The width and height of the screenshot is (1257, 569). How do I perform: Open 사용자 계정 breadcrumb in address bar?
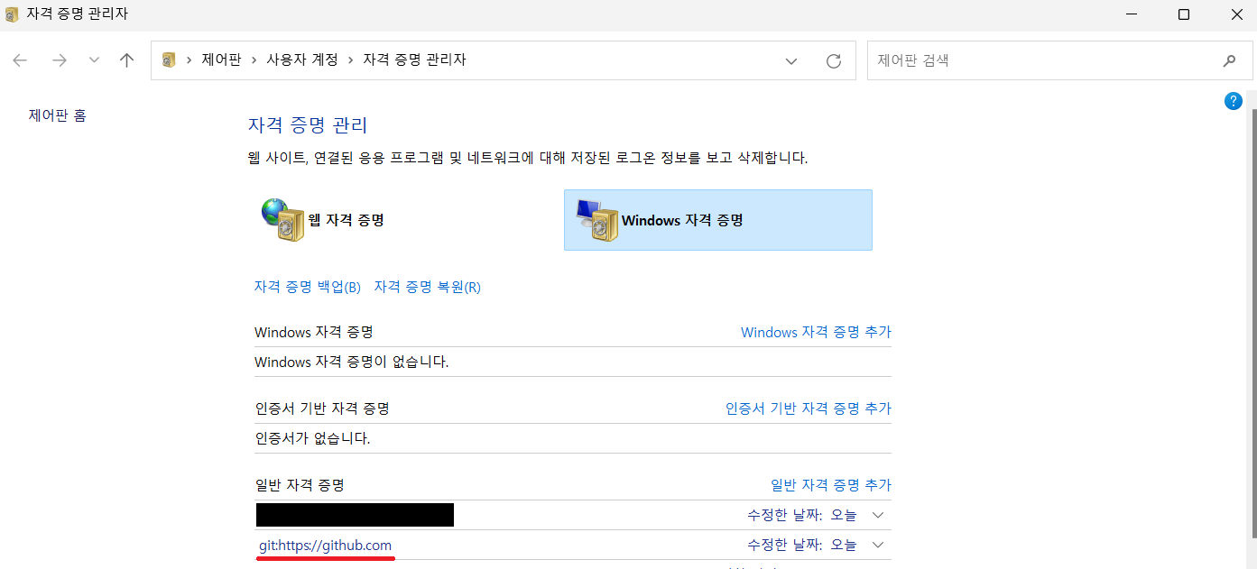coord(301,60)
